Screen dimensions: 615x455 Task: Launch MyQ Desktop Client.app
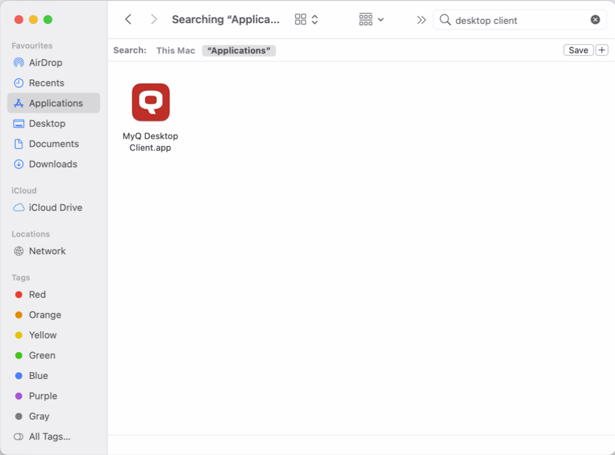pyautogui.click(x=150, y=103)
